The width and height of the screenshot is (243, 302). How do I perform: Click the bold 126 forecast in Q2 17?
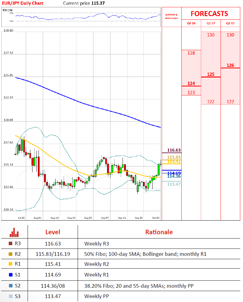230,65
